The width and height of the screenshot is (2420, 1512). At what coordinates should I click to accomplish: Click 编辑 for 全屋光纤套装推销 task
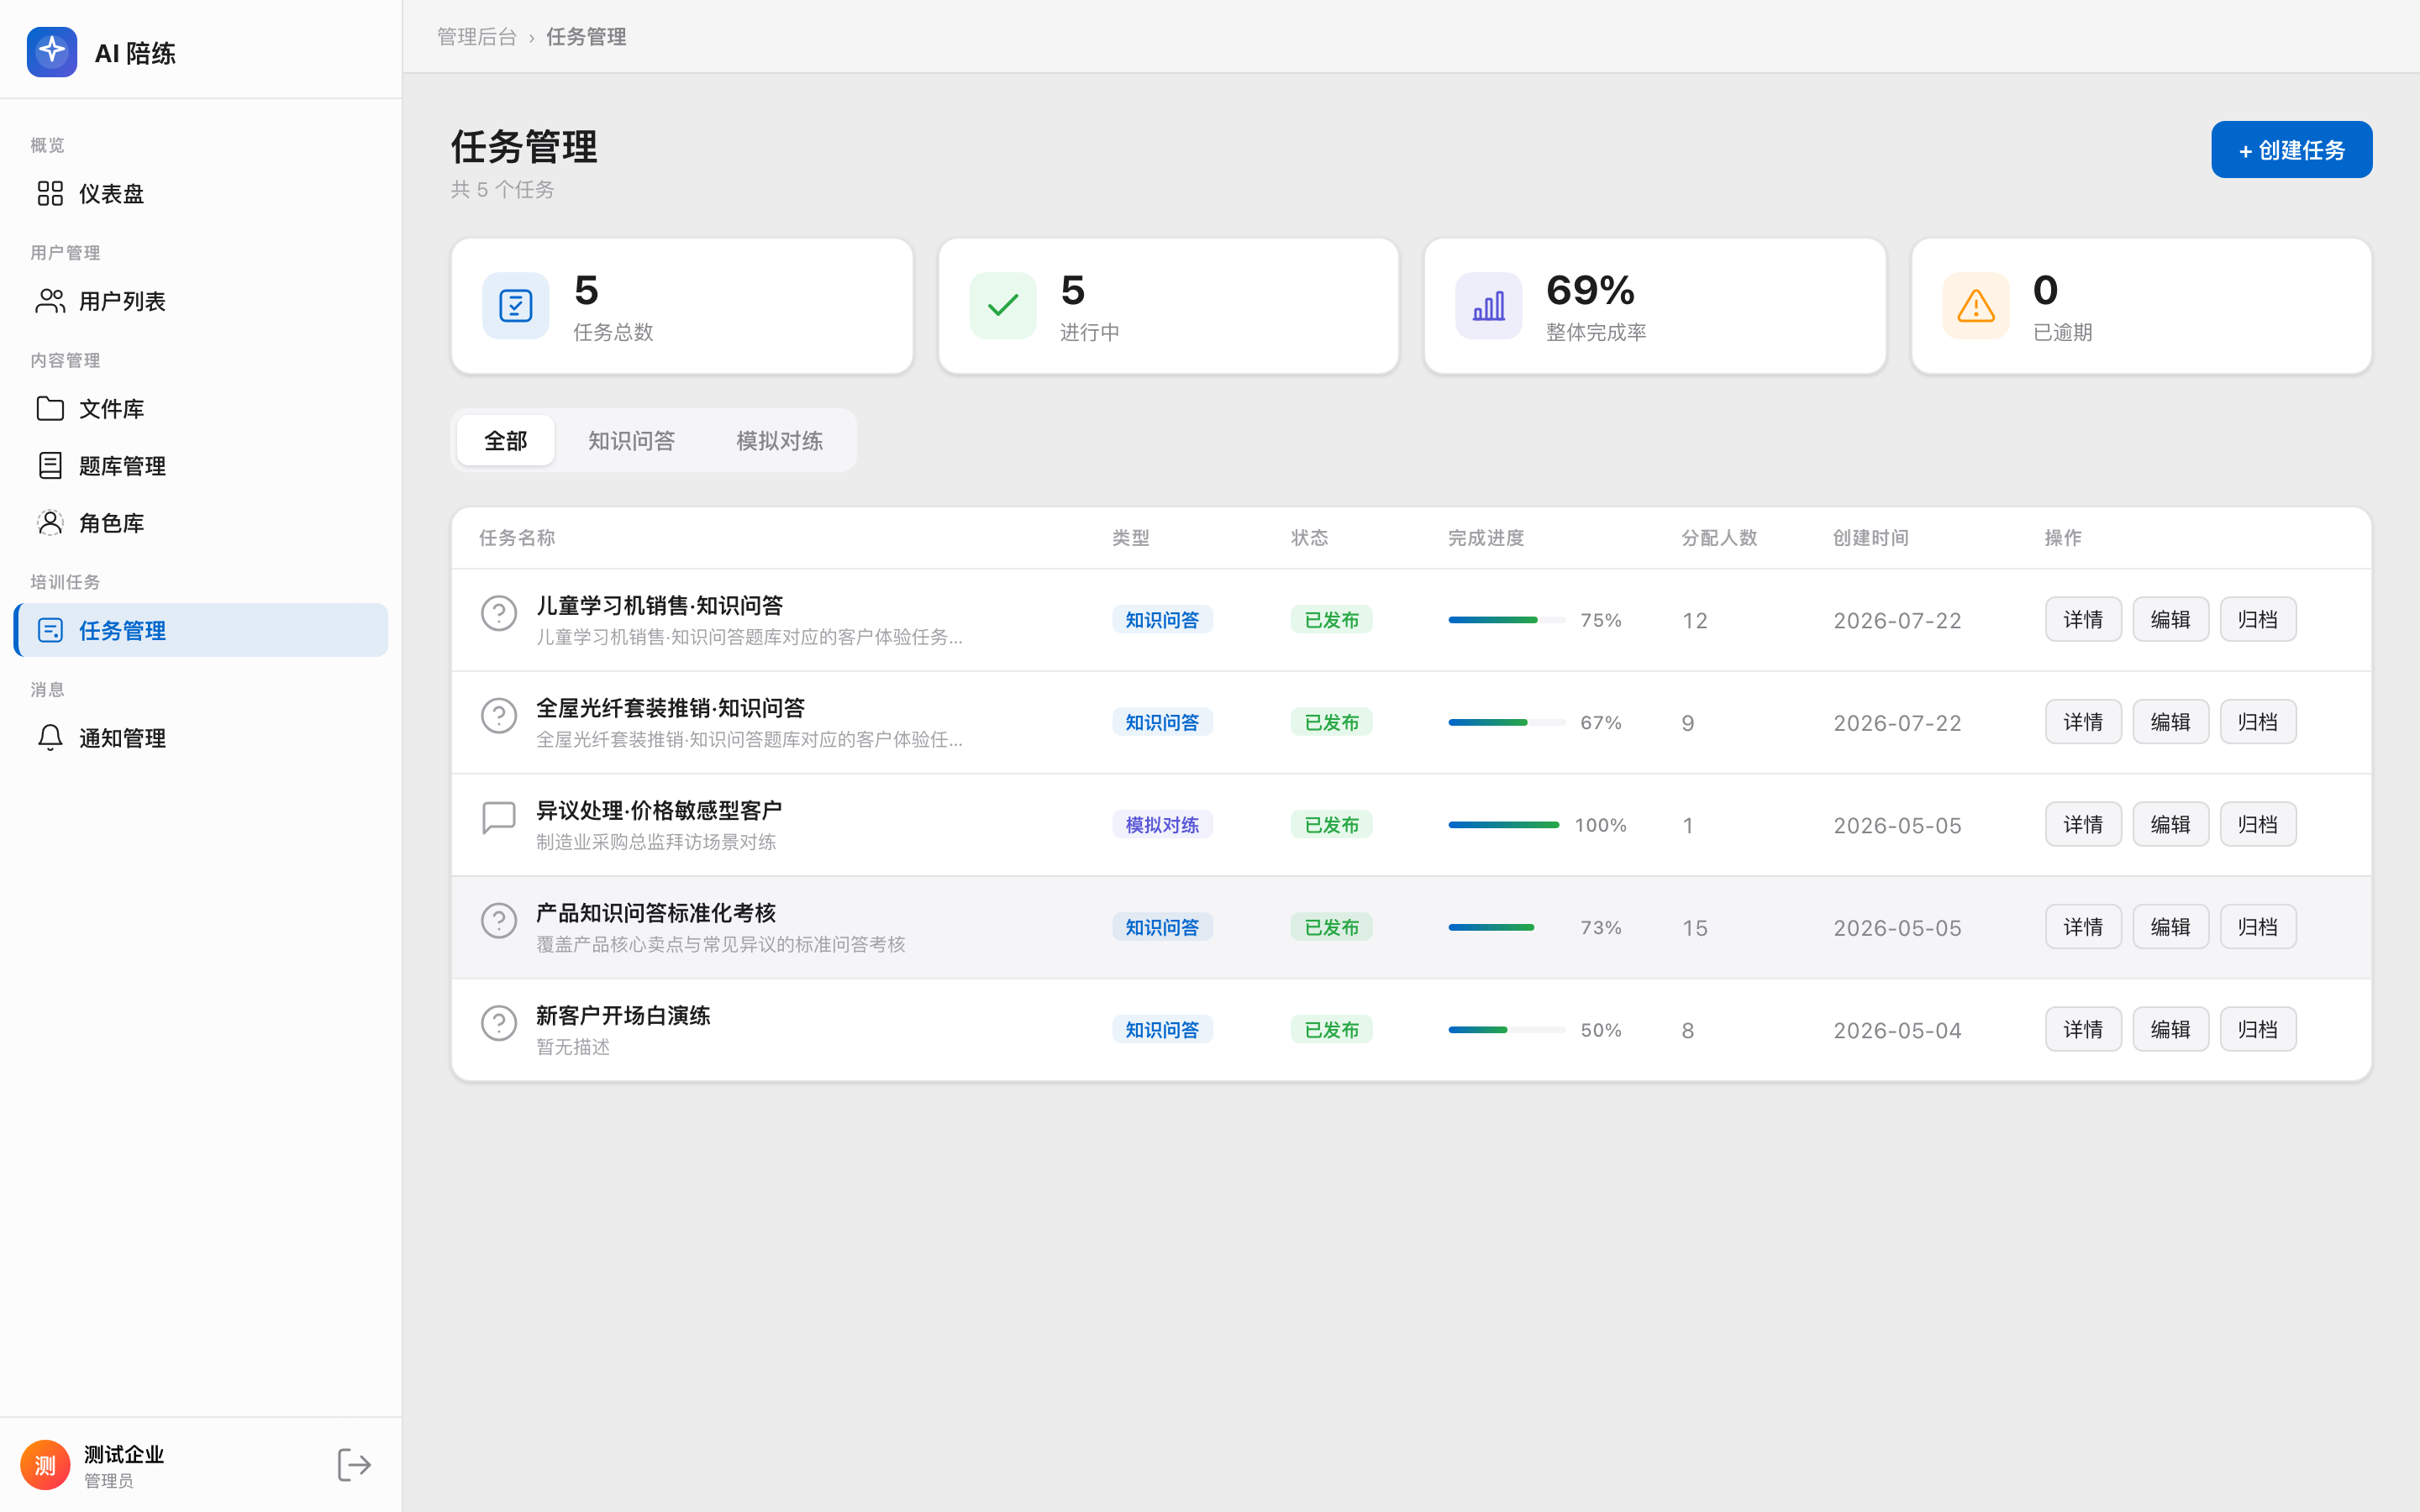pyautogui.click(x=2170, y=722)
